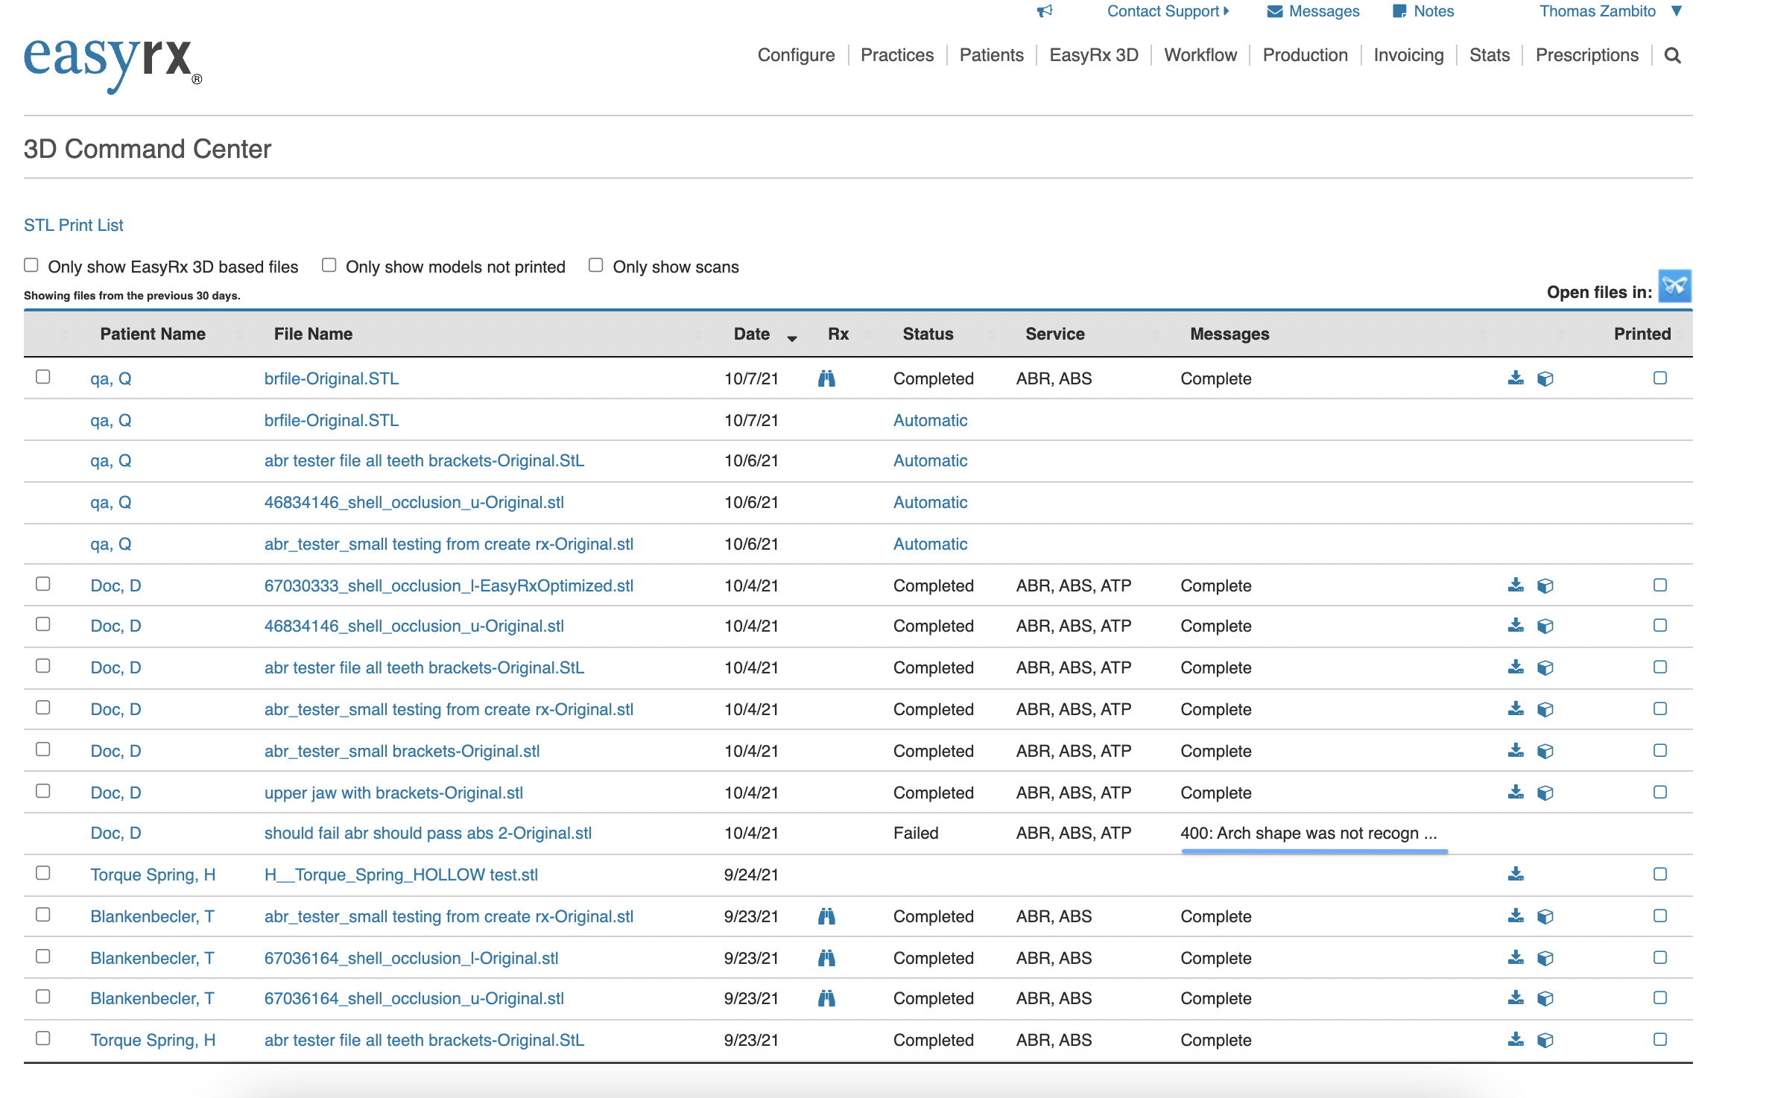Open the Patients menu
The width and height of the screenshot is (1766, 1098).
(x=991, y=55)
